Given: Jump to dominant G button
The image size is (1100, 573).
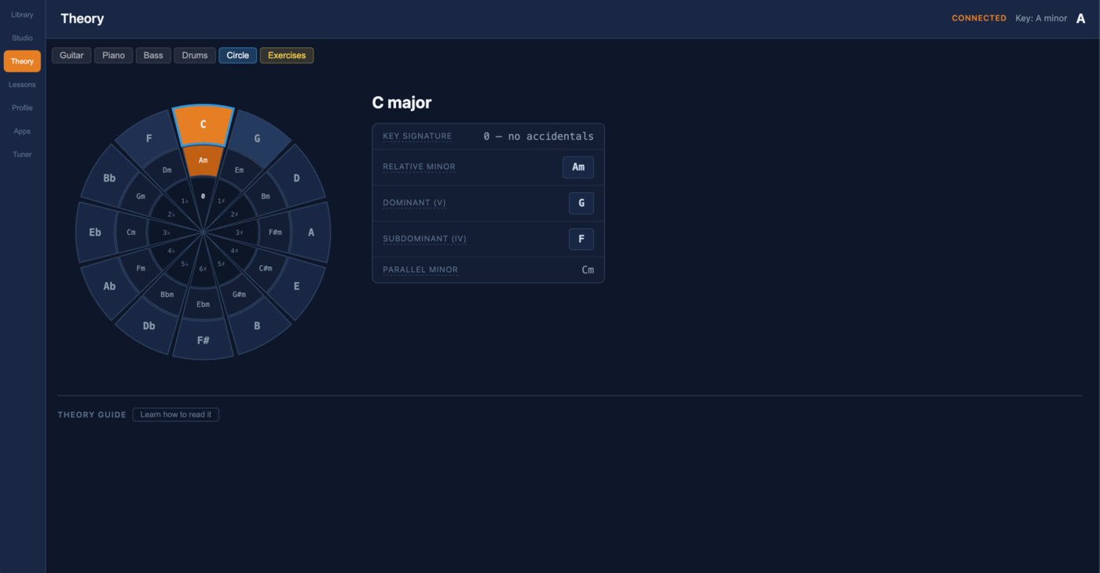Looking at the screenshot, I should [581, 203].
